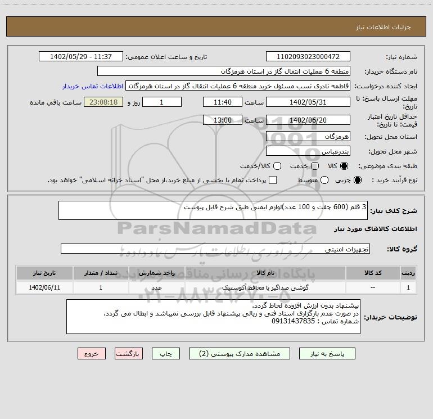Viewport: 433px width, 419px height.
Task: Click the delivery province field هرمزگان
Action: [x=308, y=136]
